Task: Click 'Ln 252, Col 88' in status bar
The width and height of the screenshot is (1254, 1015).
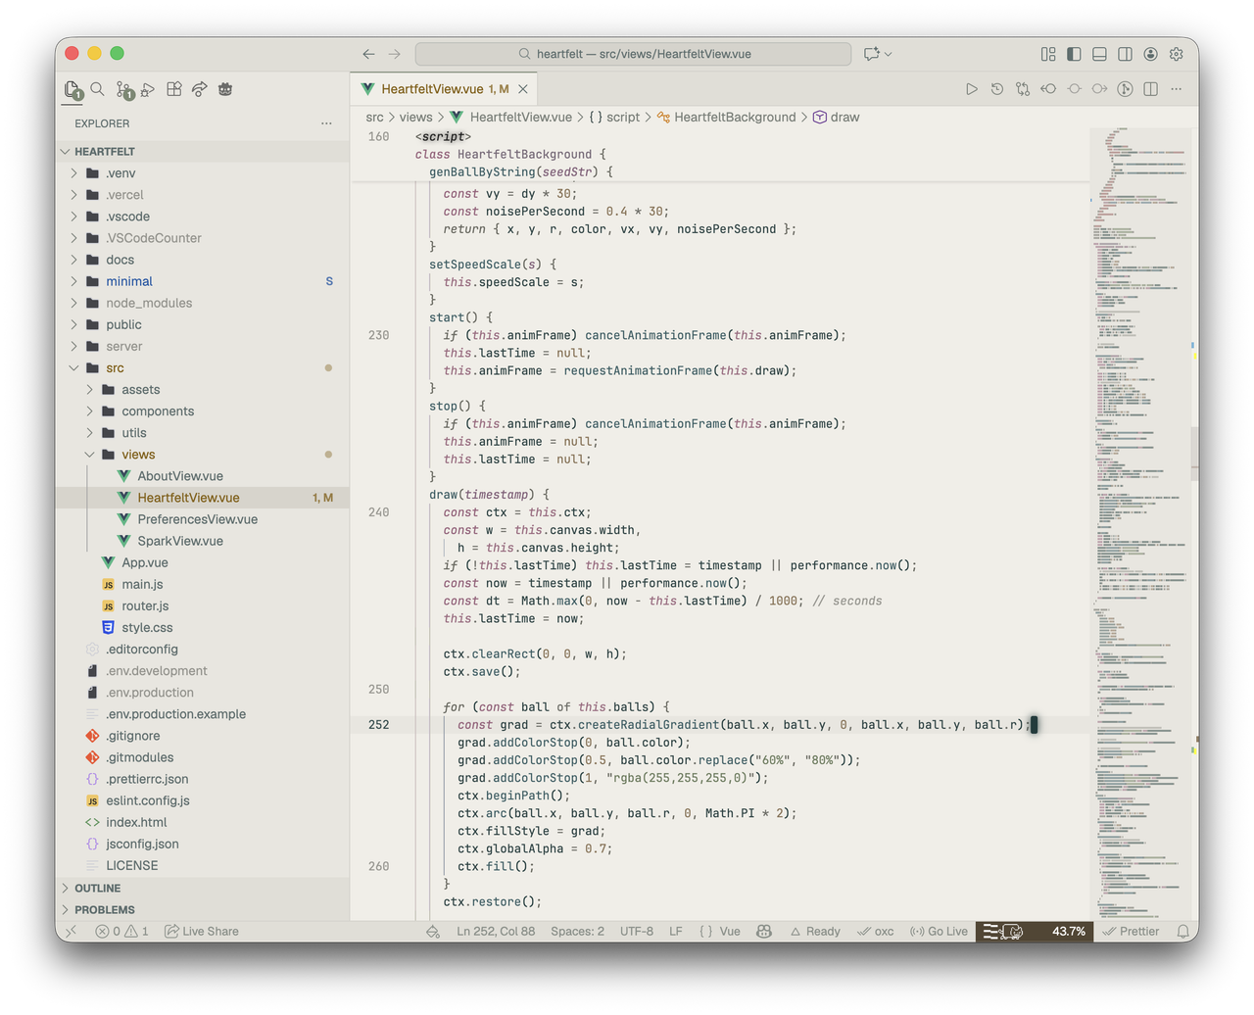Action: tap(496, 931)
